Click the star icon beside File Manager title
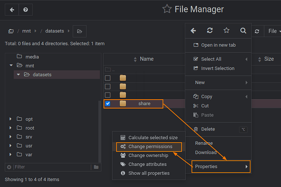Viewport: 281px width, 187px height. point(167,9)
